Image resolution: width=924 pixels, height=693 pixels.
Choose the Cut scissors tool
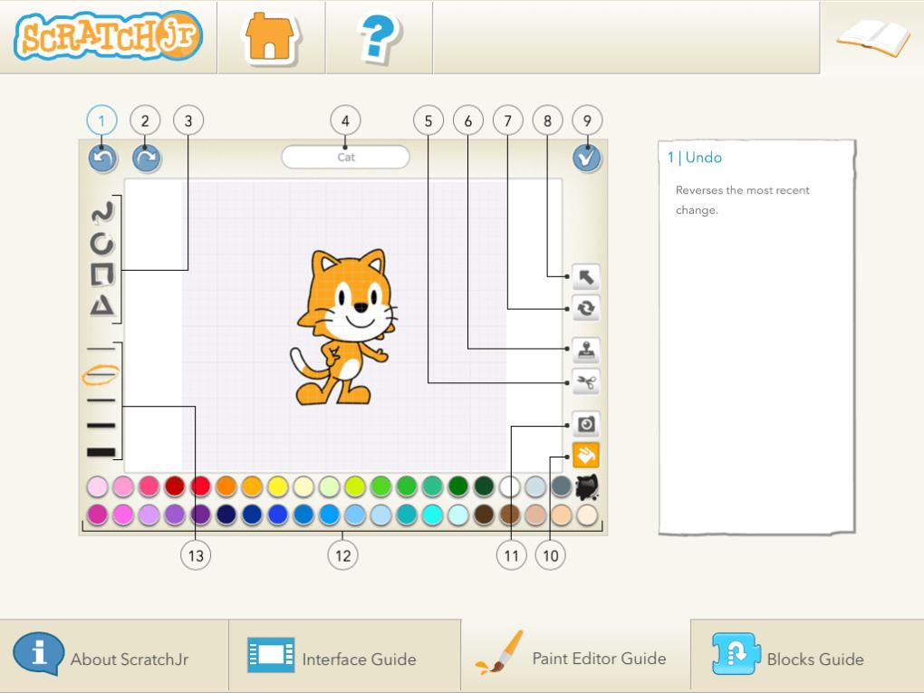click(x=586, y=382)
